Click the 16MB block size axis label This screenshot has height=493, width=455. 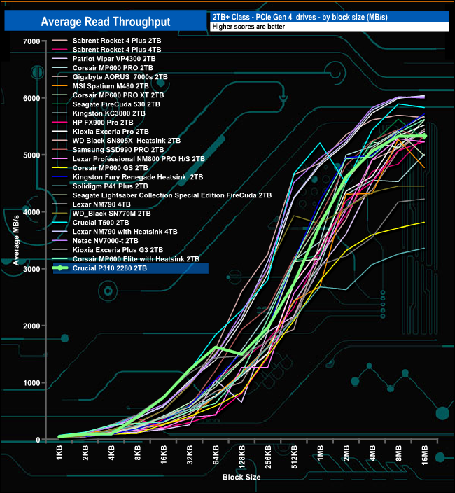coord(424,455)
